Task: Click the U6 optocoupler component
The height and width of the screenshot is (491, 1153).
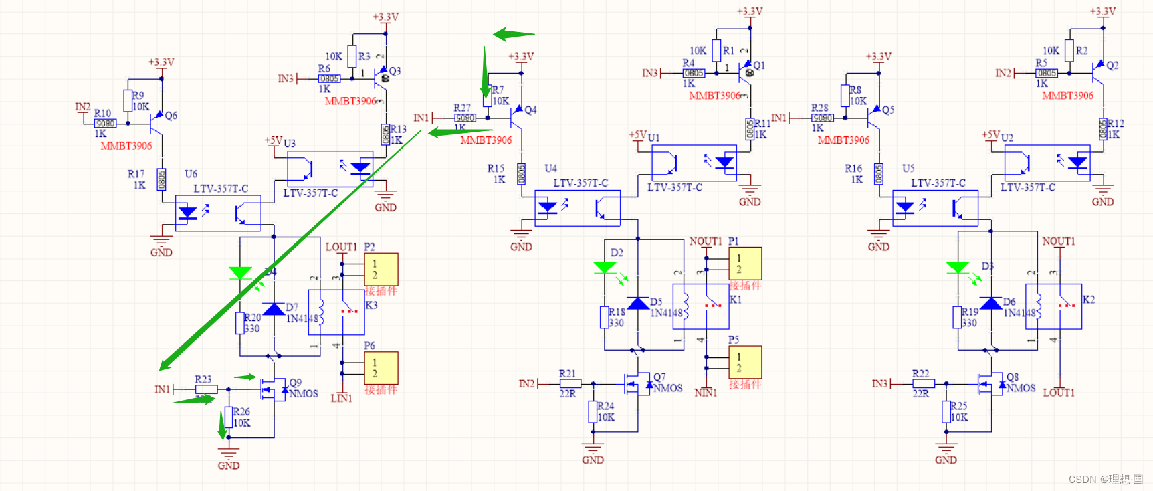Action: click(218, 213)
